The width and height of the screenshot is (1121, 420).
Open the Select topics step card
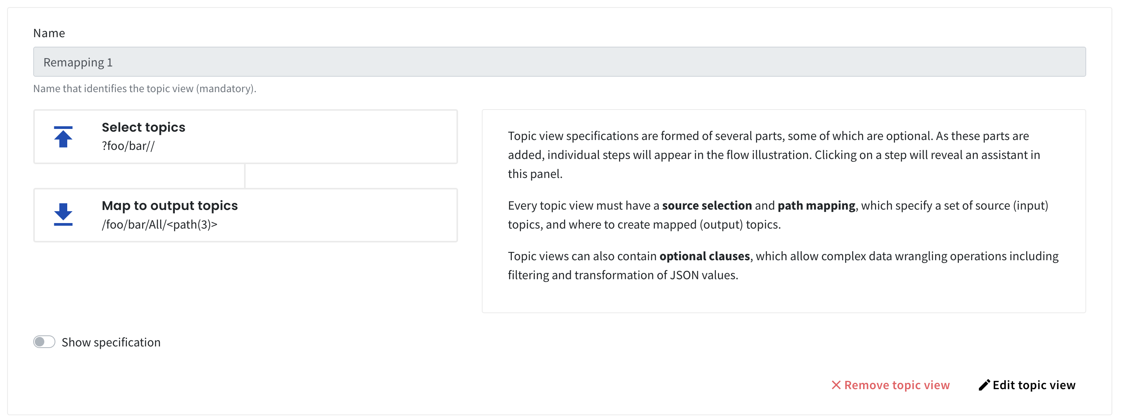pyautogui.click(x=245, y=137)
